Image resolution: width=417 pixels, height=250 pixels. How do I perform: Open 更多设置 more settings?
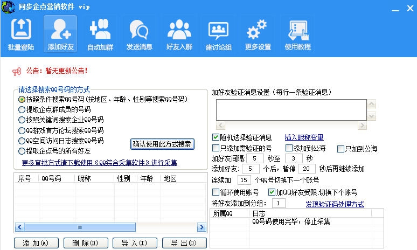click(258, 34)
